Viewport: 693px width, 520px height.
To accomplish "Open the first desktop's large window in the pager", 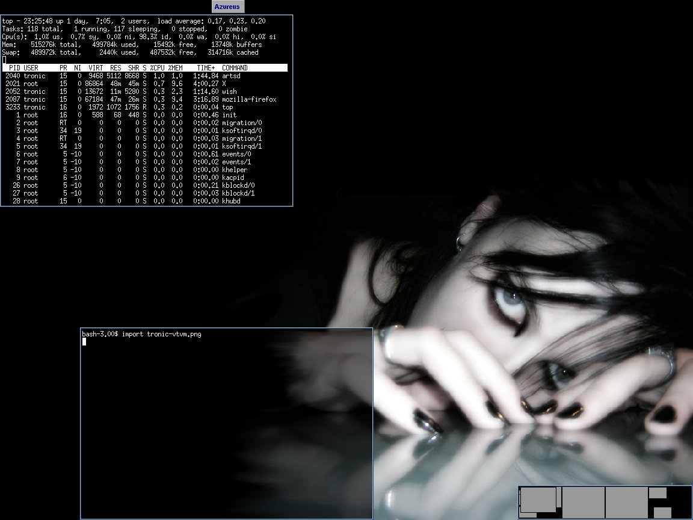I will click(x=538, y=500).
